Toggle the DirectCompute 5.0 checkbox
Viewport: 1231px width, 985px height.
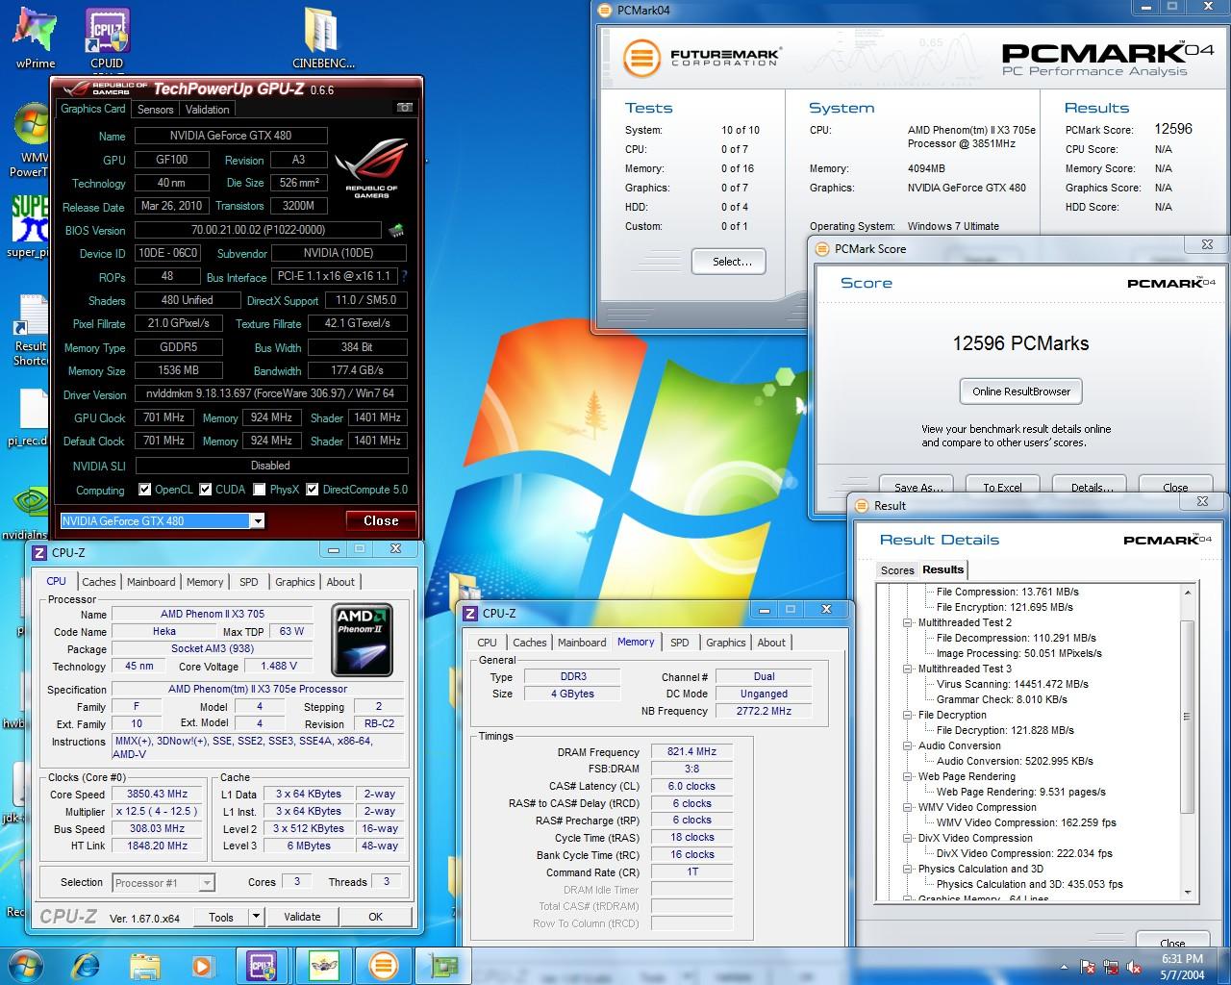coord(312,490)
